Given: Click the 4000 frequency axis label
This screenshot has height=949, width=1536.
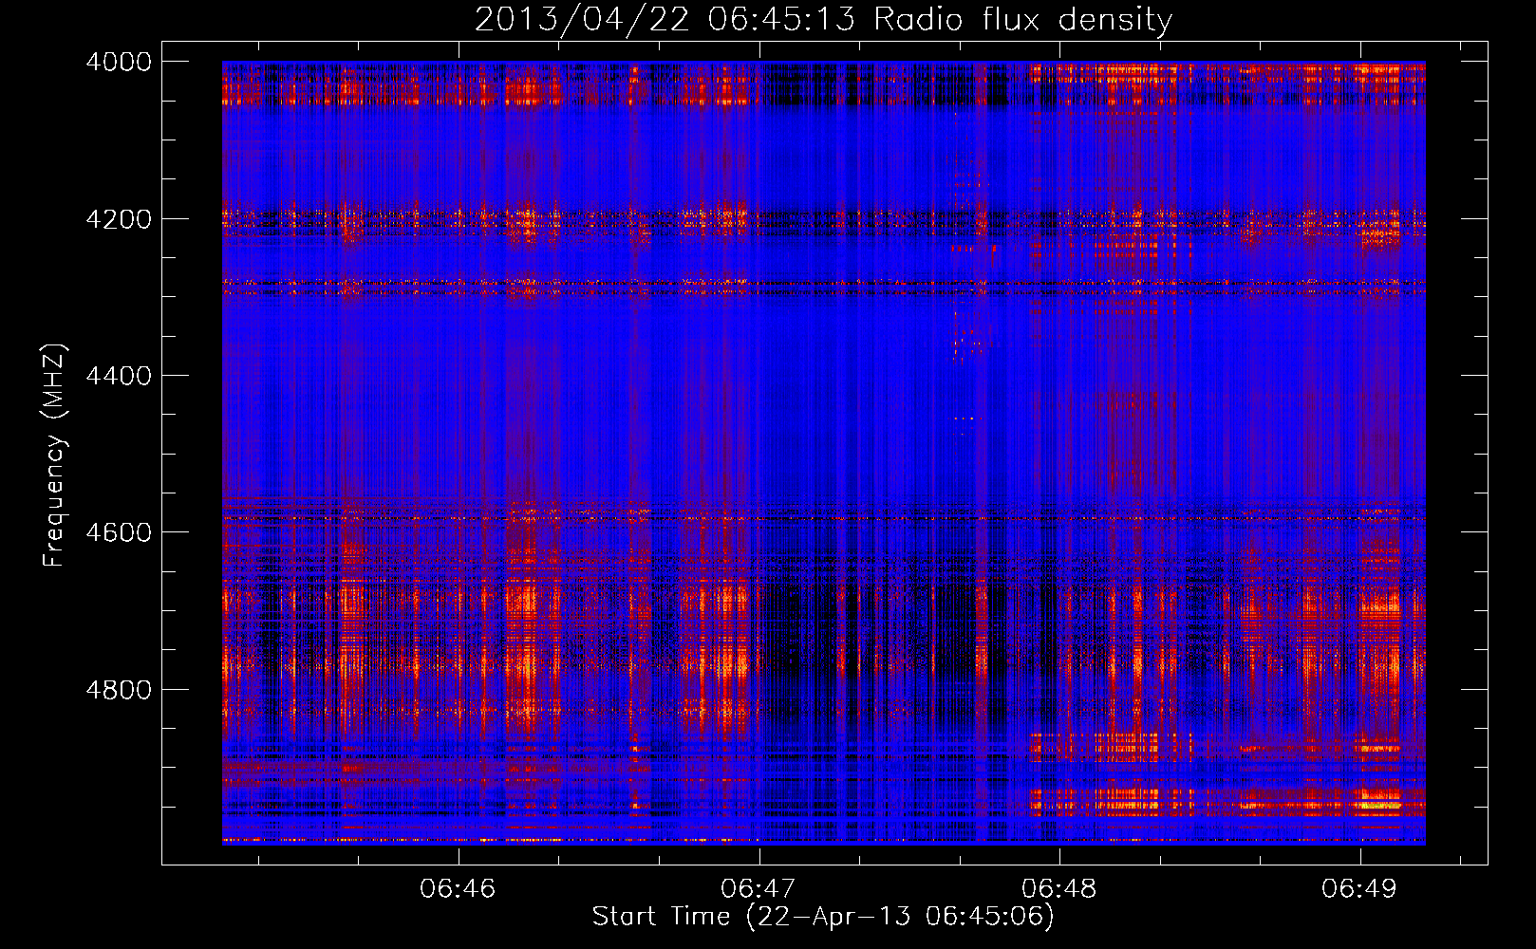Looking at the screenshot, I should click(x=119, y=62).
